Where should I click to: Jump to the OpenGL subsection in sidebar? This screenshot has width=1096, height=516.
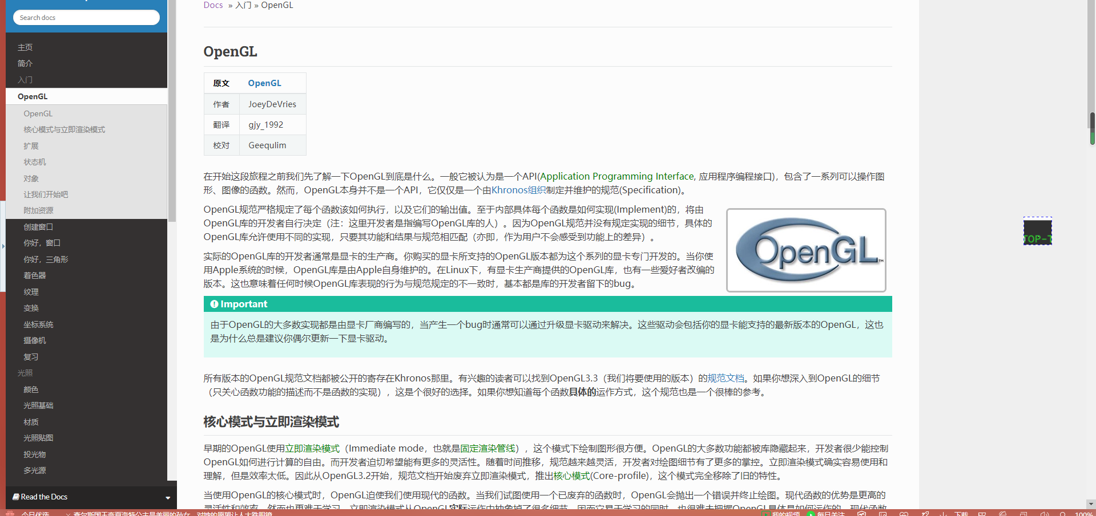[x=38, y=113]
